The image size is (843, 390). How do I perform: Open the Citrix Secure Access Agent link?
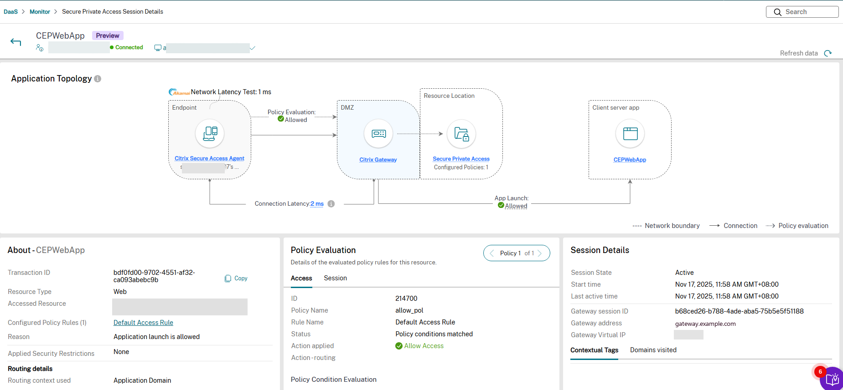[x=209, y=158]
